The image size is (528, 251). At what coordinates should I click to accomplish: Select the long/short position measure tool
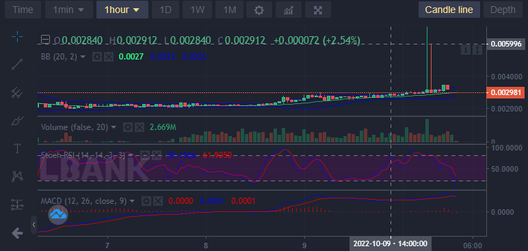coord(17,204)
